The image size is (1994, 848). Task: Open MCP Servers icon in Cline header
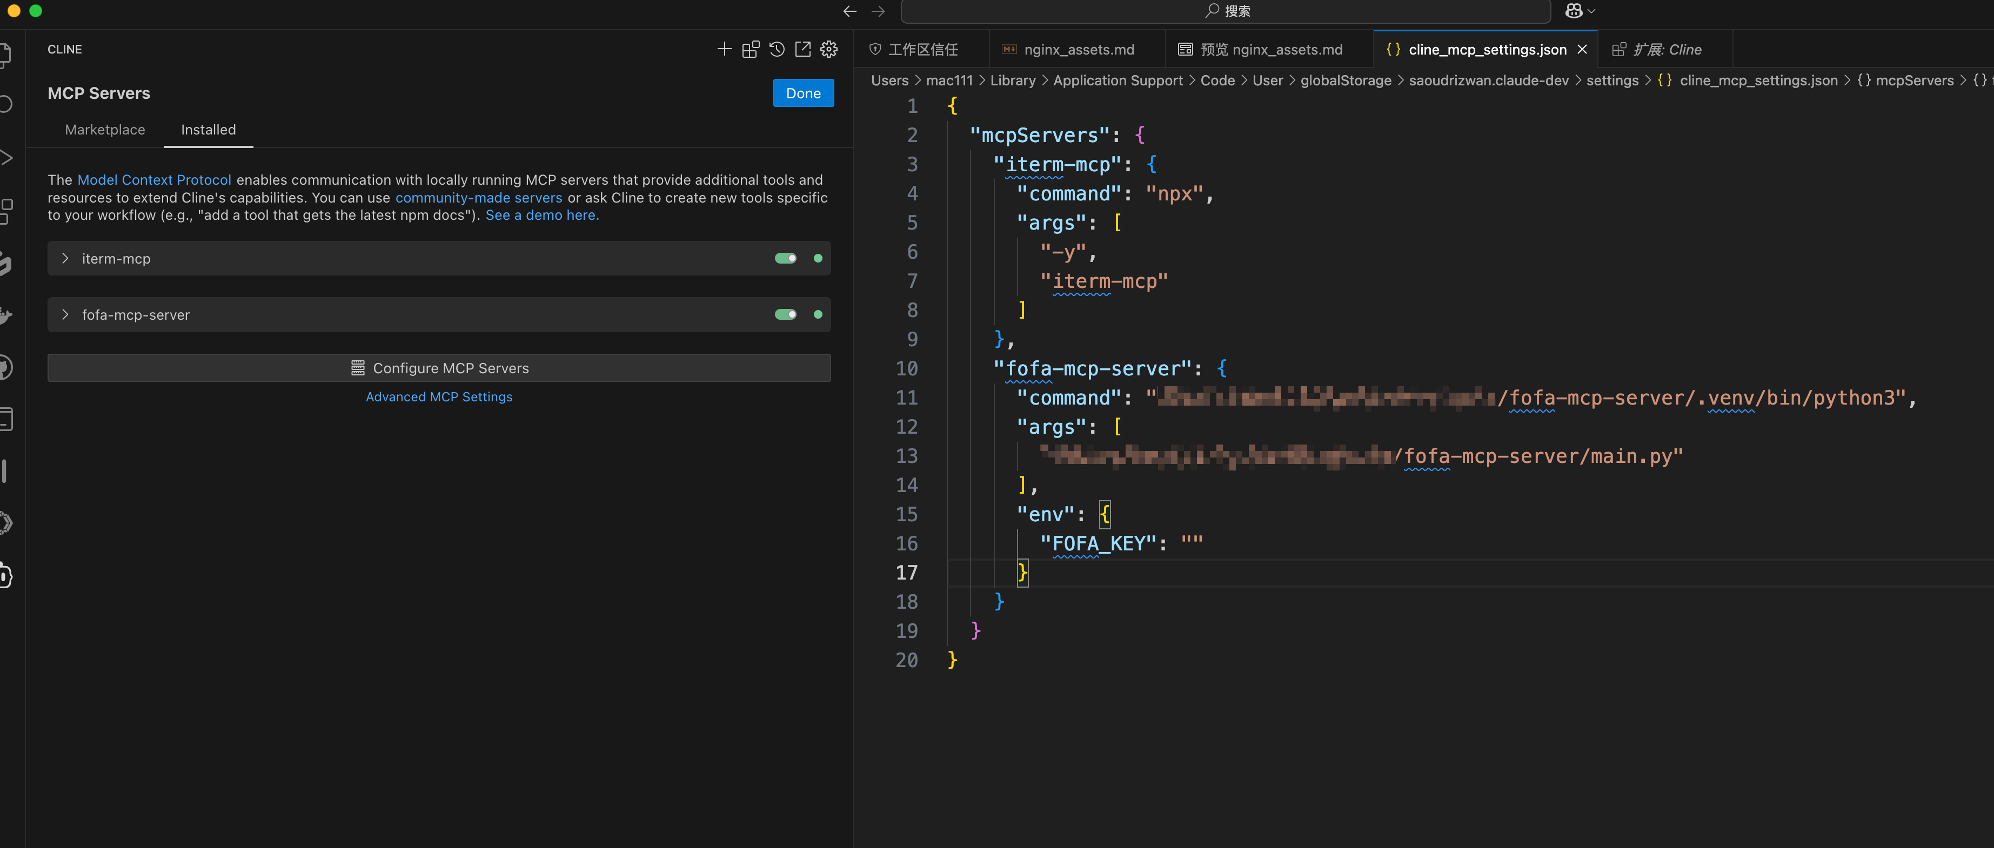pos(750,50)
